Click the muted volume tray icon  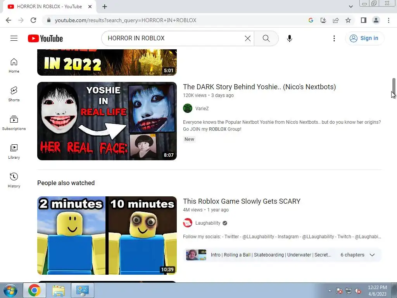tap(358, 291)
